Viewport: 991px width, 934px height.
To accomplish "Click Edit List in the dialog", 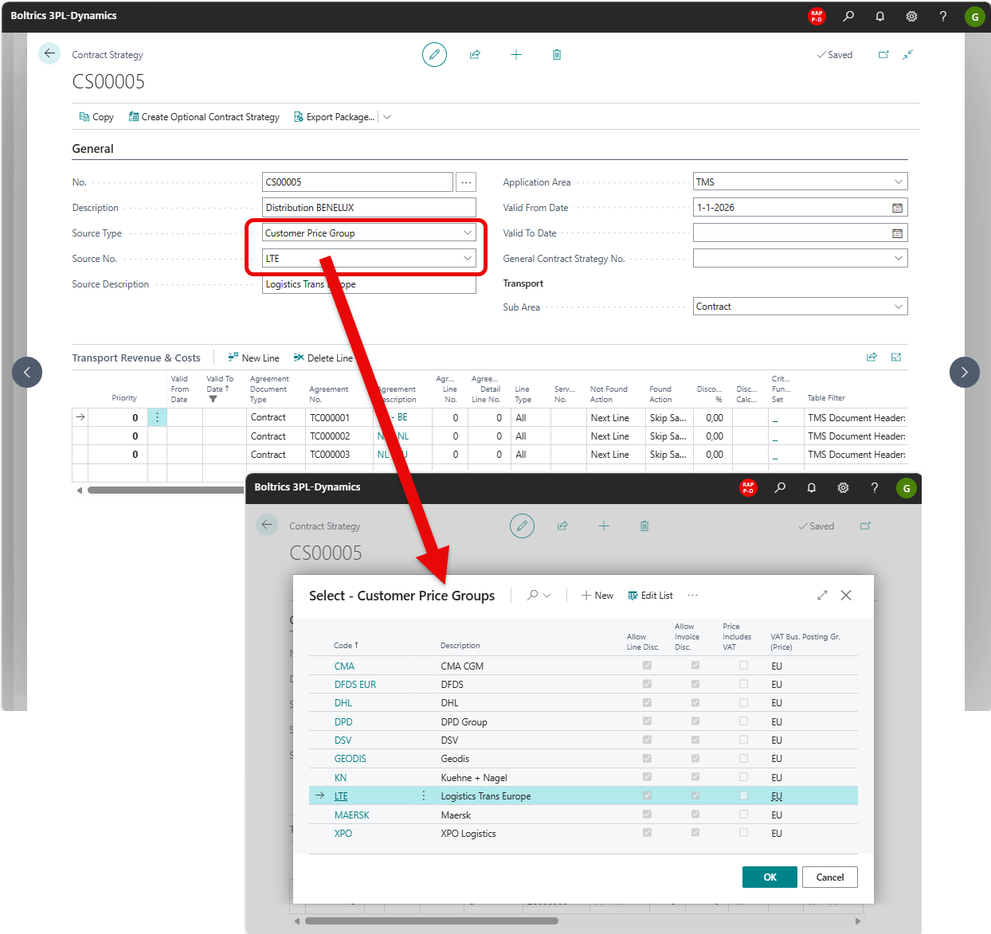I will coord(650,596).
